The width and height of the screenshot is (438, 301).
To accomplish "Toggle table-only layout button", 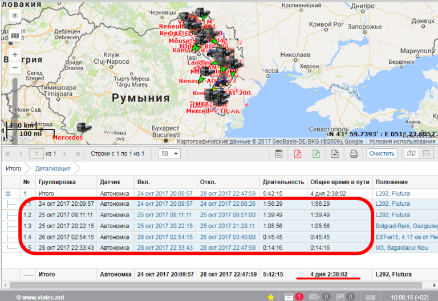I will click(x=425, y=154).
